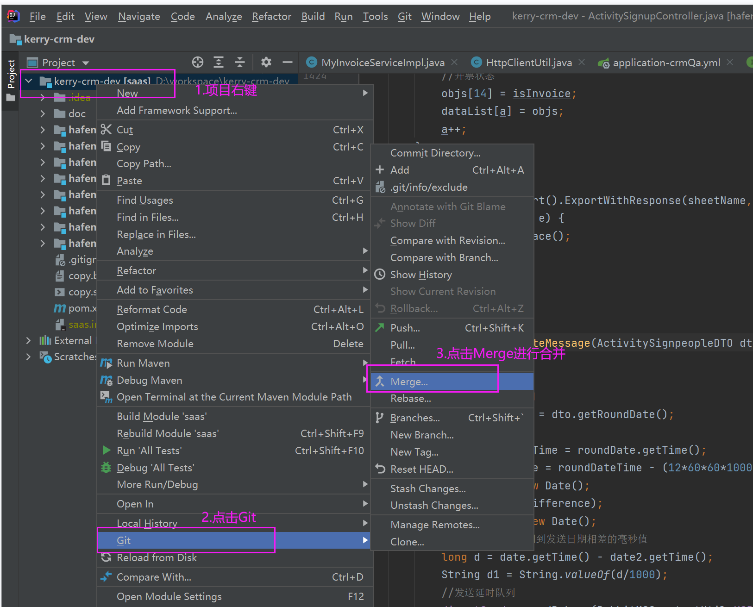The width and height of the screenshot is (753, 607).
Task: Open the Local History submenu arrow
Action: pos(365,523)
